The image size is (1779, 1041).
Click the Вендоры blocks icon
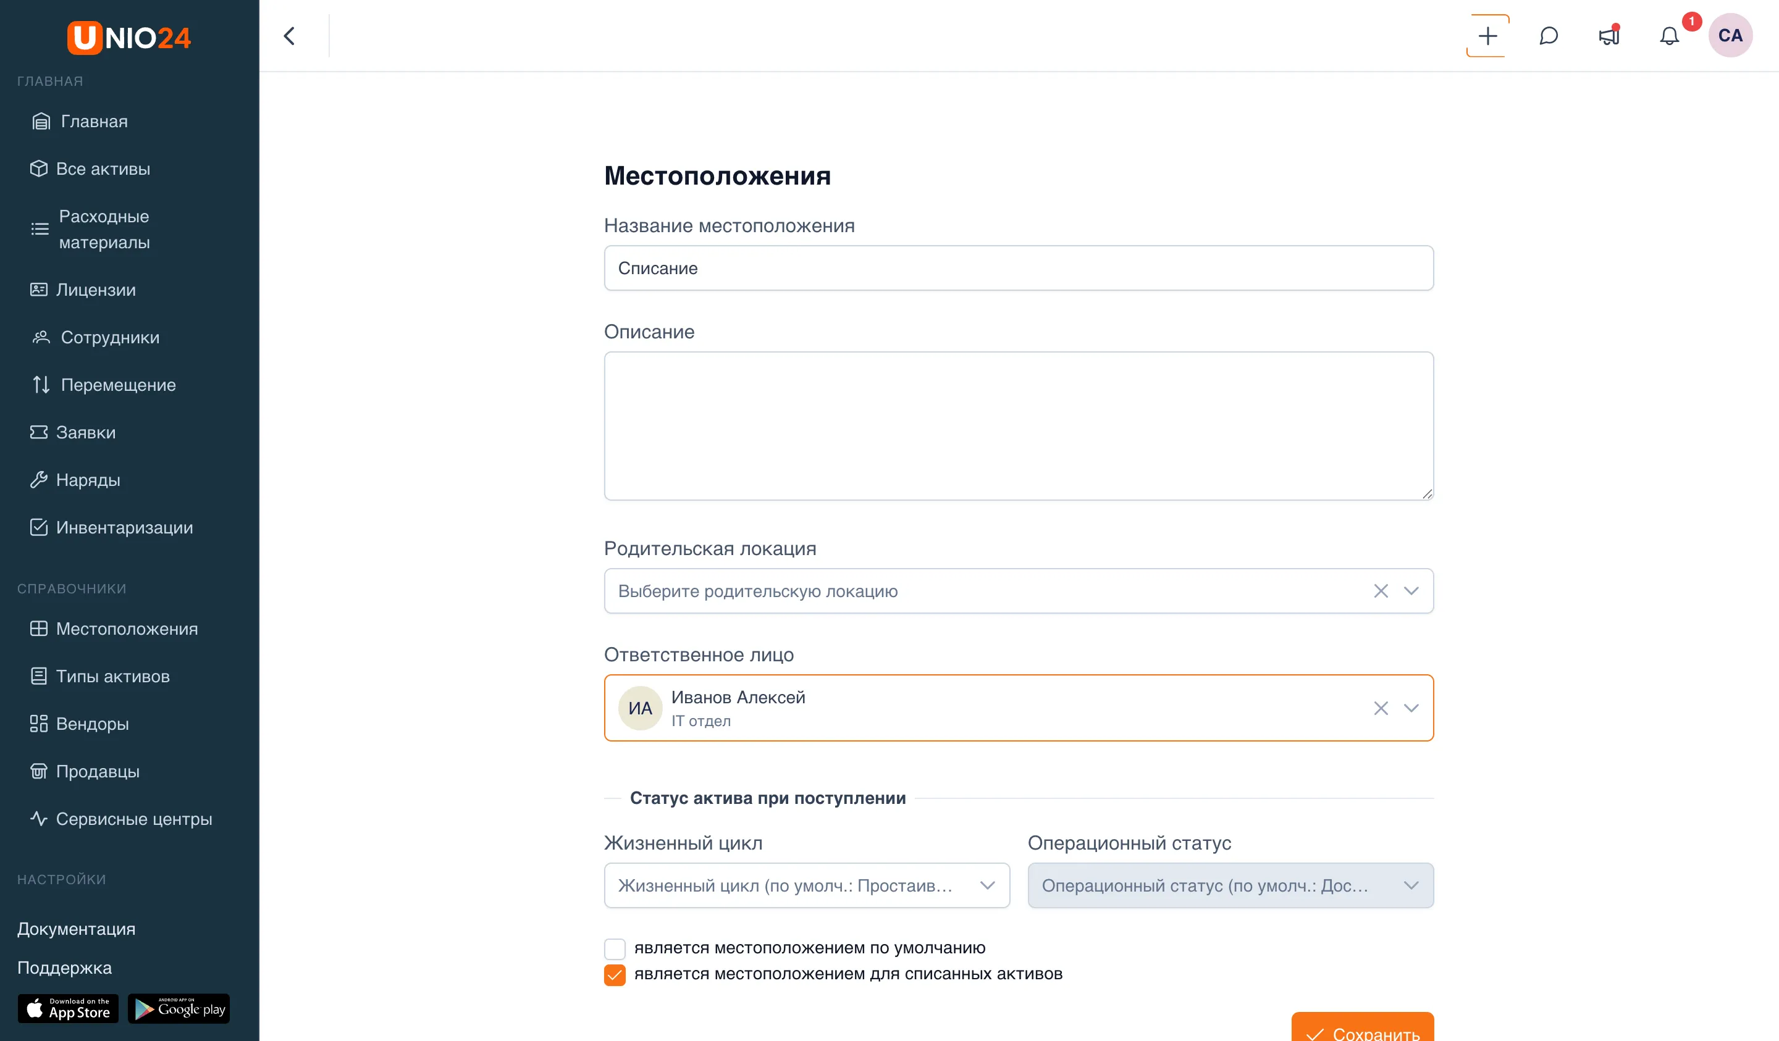[39, 724]
